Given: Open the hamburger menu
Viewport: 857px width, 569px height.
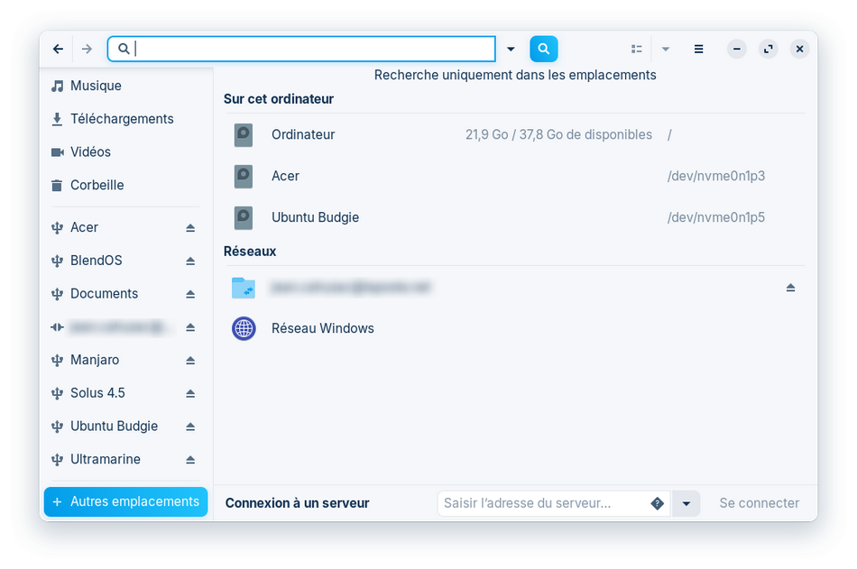Looking at the screenshot, I should pos(698,49).
